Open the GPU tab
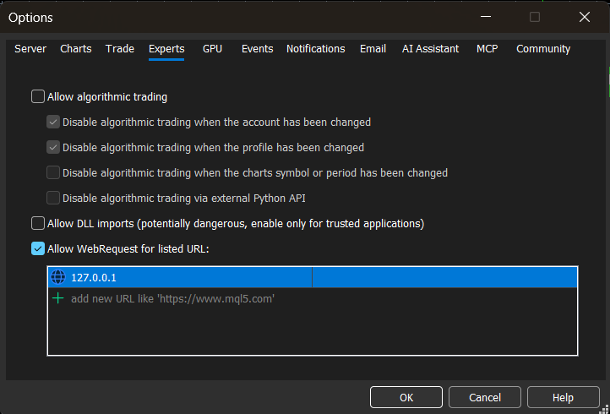This screenshot has width=610, height=414. (212, 49)
